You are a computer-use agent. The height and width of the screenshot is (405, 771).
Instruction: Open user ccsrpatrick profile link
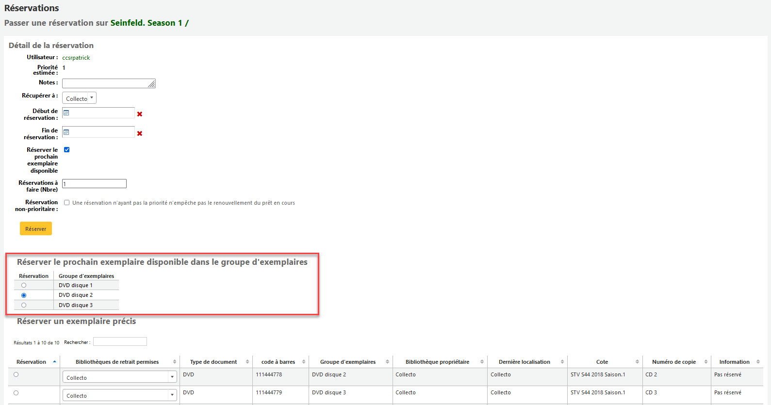[x=76, y=58]
